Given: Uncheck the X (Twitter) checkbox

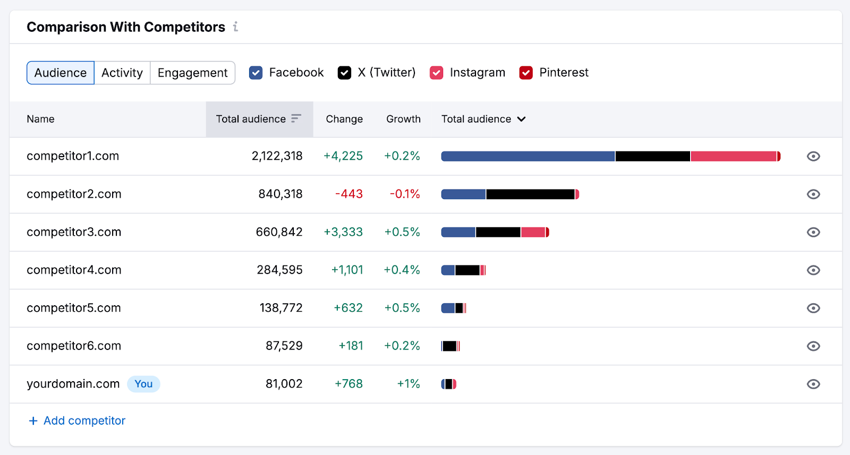Looking at the screenshot, I should (x=344, y=73).
